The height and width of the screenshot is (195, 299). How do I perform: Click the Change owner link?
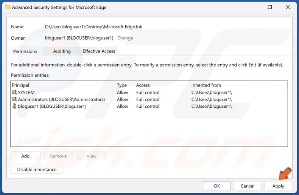125,38
